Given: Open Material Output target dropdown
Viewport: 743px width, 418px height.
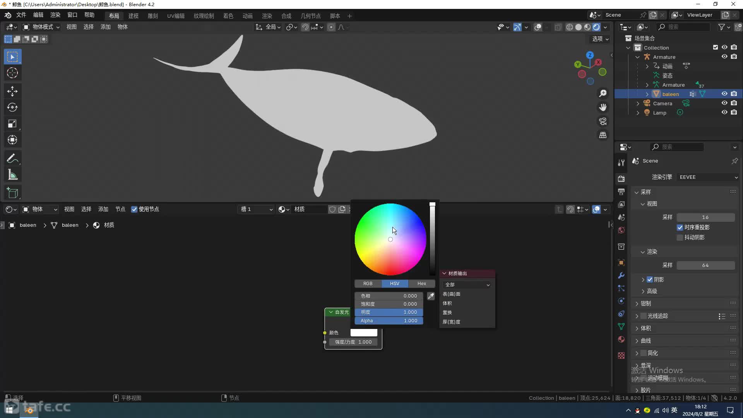Looking at the screenshot, I should tap(467, 285).
